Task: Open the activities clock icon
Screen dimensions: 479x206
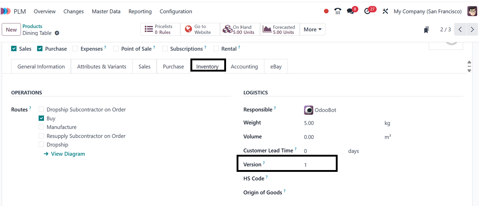Action: coord(367,11)
